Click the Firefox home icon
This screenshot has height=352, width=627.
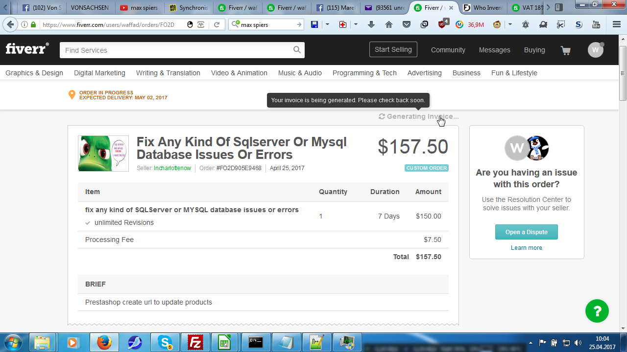coord(389,24)
